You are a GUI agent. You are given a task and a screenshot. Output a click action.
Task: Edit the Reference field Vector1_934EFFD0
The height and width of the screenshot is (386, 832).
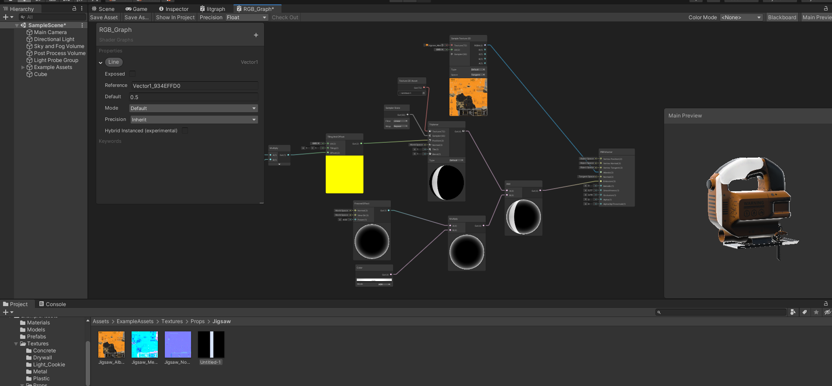pos(195,86)
